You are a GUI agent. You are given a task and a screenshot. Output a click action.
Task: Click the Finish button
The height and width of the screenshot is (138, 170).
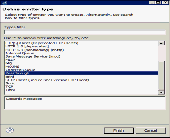click(x=119, y=130)
